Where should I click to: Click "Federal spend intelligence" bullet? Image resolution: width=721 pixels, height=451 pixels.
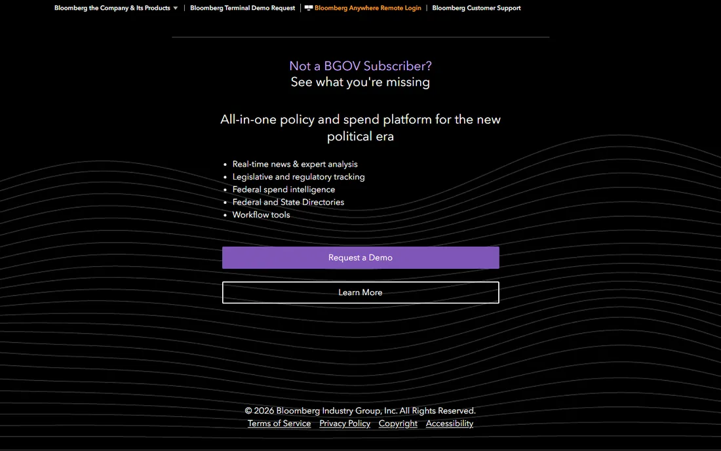284,189
